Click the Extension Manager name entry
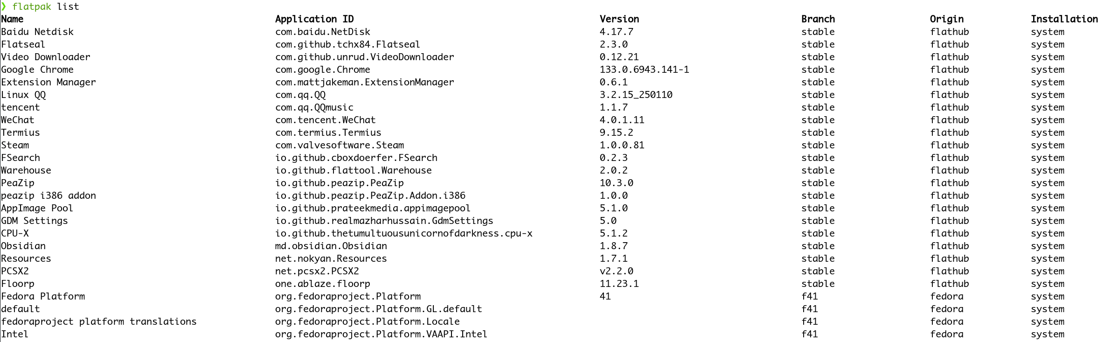 click(x=49, y=82)
